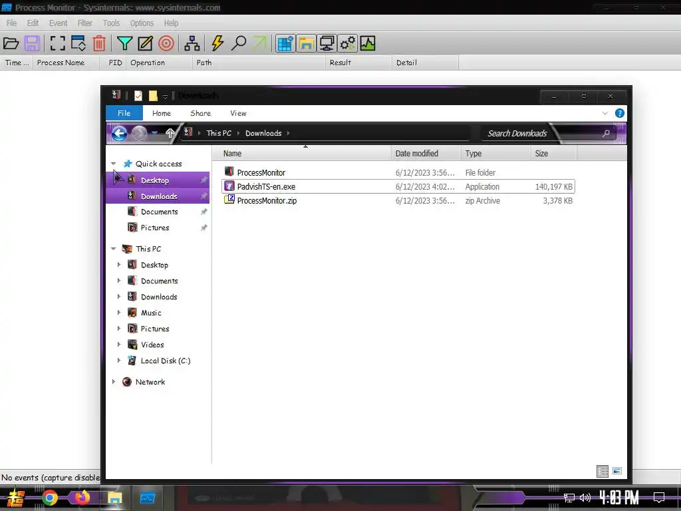Open the Share tab in Explorer ribbon

(x=201, y=113)
